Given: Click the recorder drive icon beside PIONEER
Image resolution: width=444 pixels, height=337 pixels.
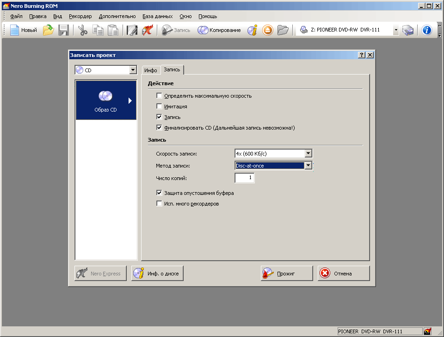Looking at the screenshot, I should [303, 30].
